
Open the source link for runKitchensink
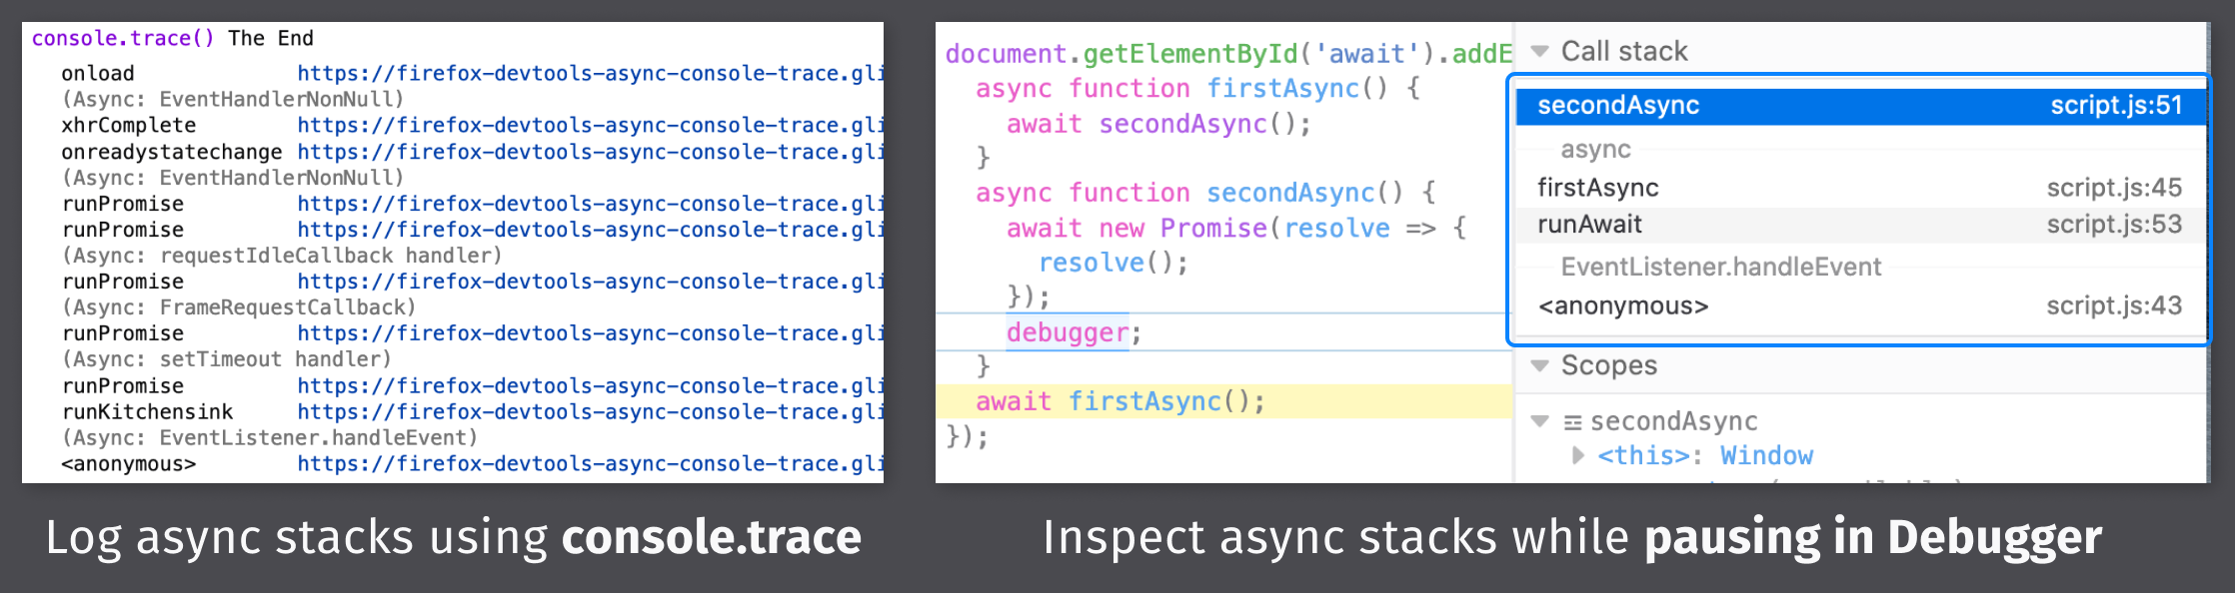[590, 412]
